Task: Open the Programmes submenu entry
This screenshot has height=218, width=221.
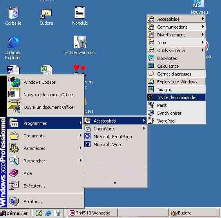Action: pos(45,123)
